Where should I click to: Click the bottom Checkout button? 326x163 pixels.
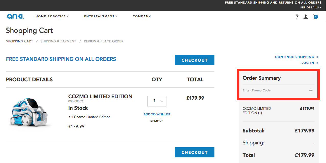click(195, 152)
